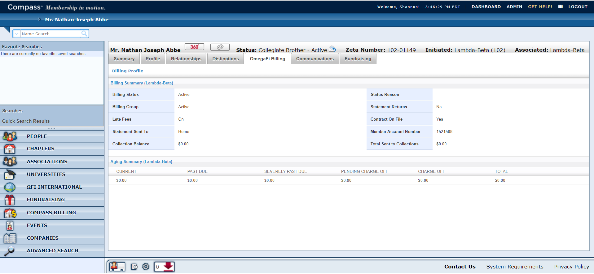Click Member Account Number value 1521588
The width and height of the screenshot is (594, 274).
click(444, 131)
